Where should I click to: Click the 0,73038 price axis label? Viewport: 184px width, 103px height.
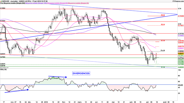click(x=181, y=16)
